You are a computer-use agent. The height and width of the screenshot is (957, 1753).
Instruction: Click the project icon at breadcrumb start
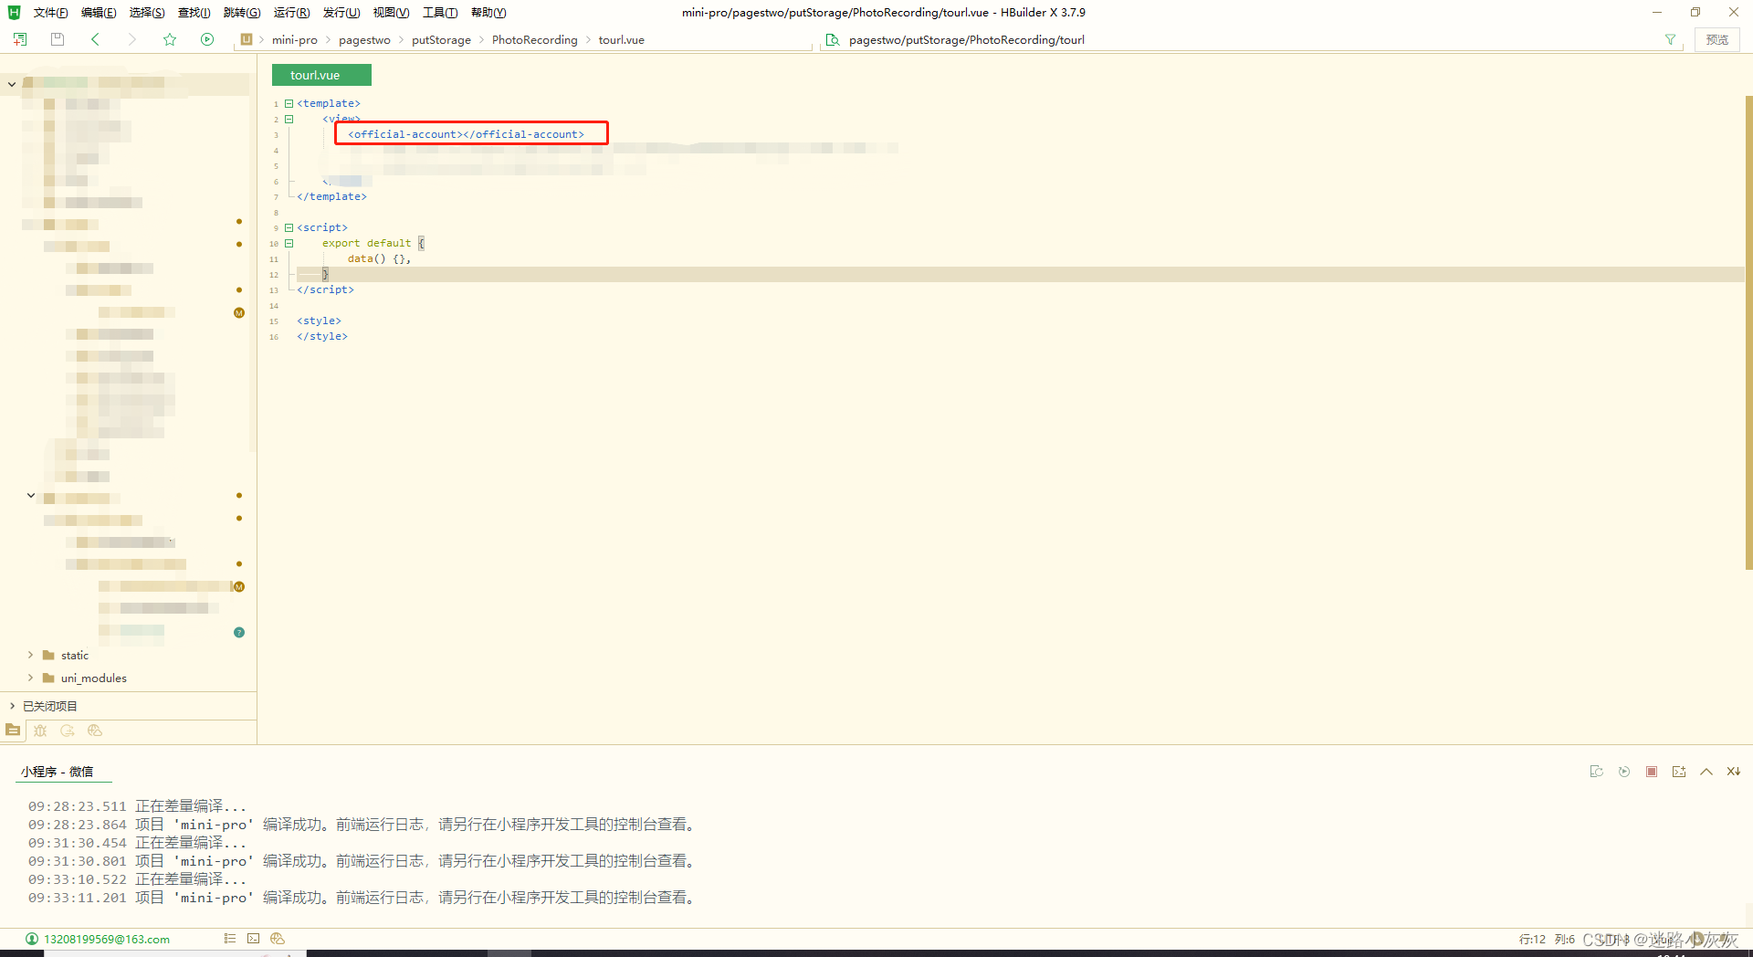click(247, 39)
